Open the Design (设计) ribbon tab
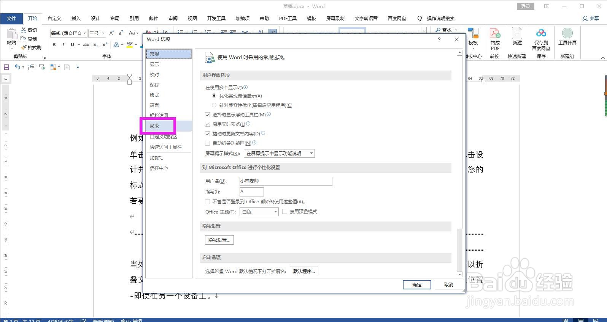Screen dimensions: 607x322 click(95, 18)
